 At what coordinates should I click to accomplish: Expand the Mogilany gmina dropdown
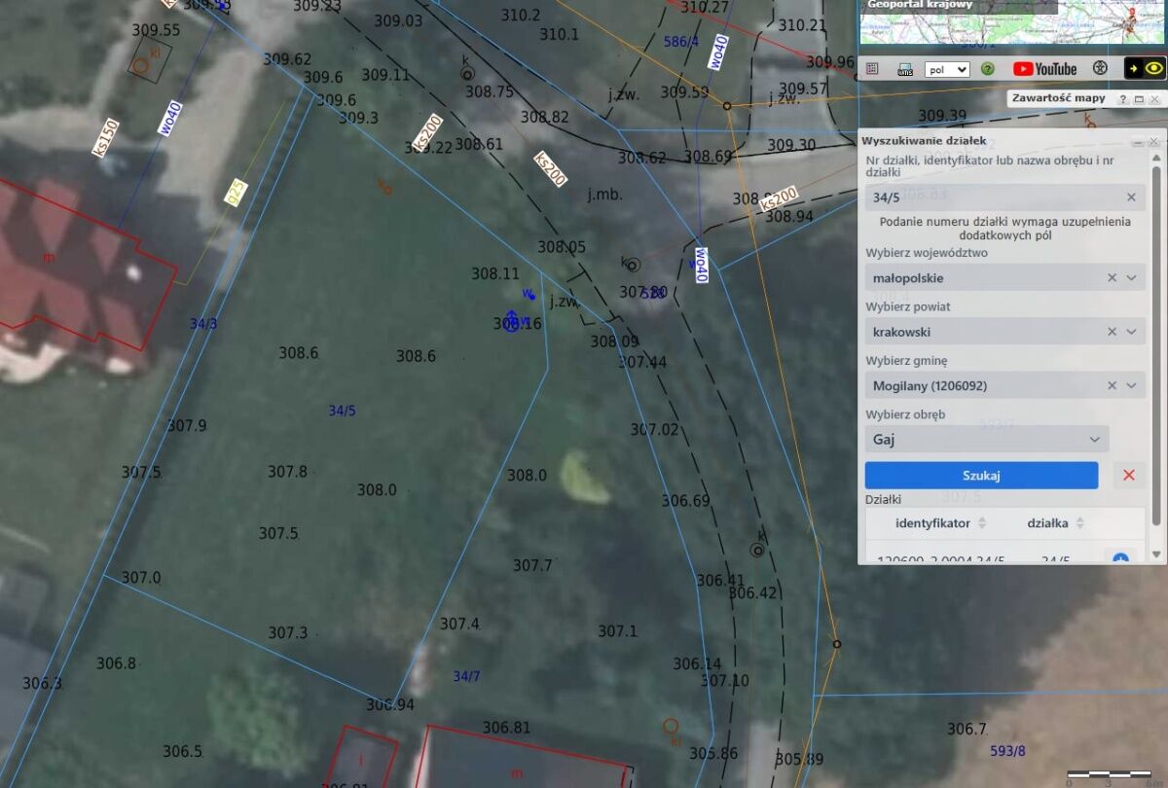pyautogui.click(x=1131, y=386)
